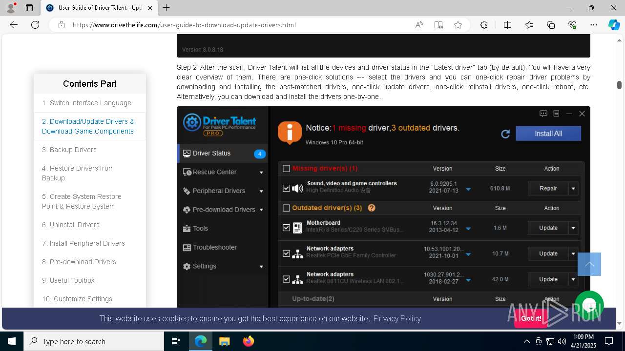Open Windows Start menu
The height and width of the screenshot is (351, 625).
click(x=12, y=341)
